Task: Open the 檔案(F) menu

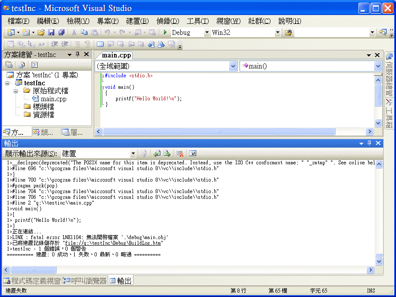Action: (x=19, y=21)
